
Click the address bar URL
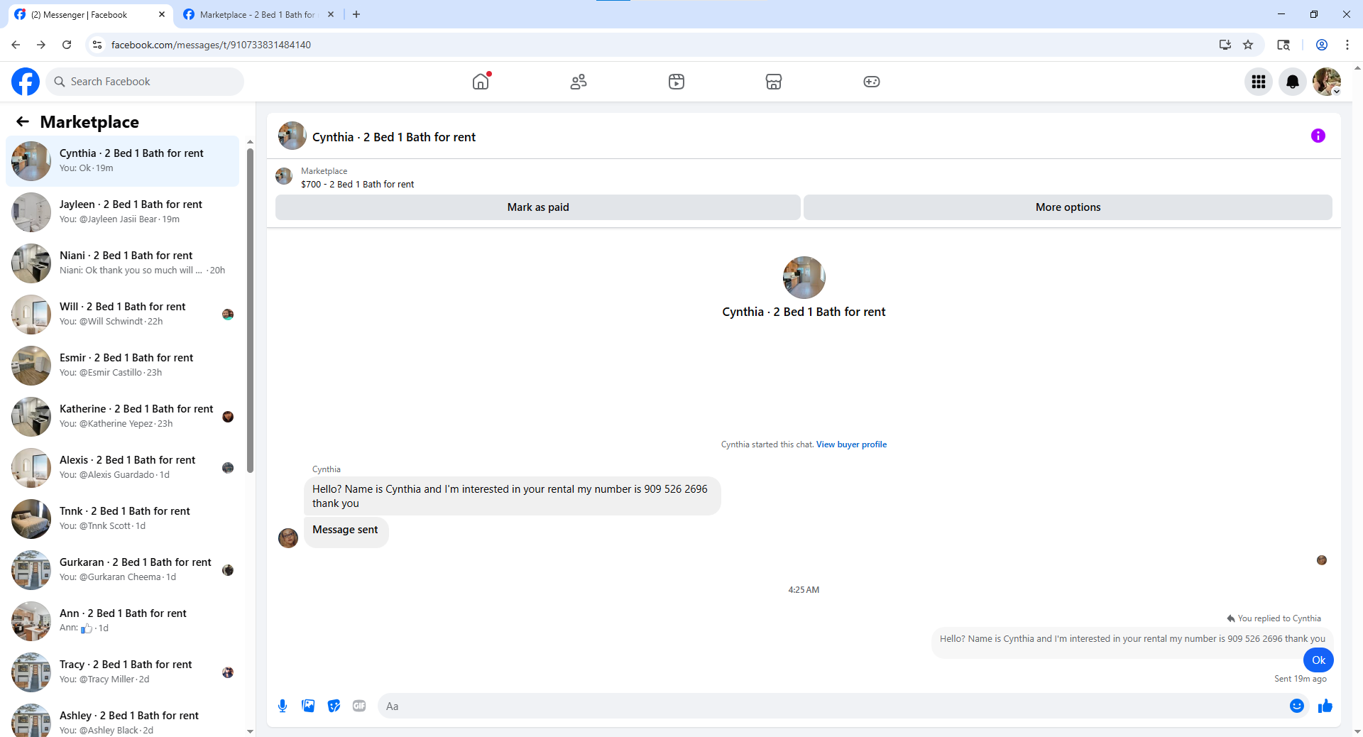click(211, 45)
